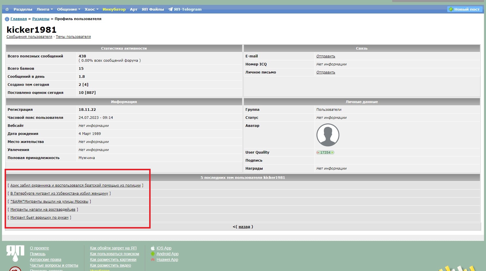This screenshot has width=486, height=271.
Task: Select the birth date '4 Март 1989'
Action: point(90,134)
